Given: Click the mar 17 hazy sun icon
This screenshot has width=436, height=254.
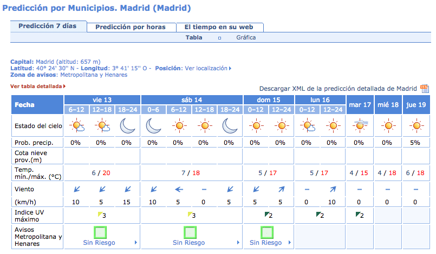Looking at the screenshot, I should 360,125.
